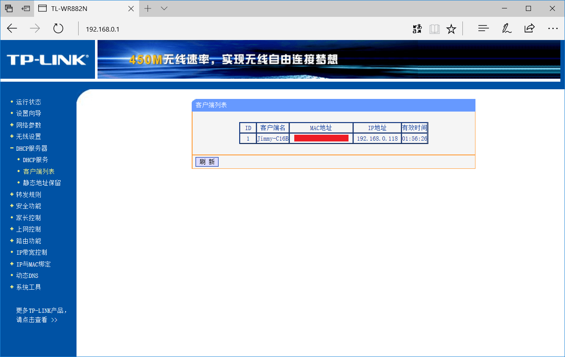The height and width of the screenshot is (357, 565).
Task: Open the translate page icon in address bar
Action: click(x=417, y=29)
